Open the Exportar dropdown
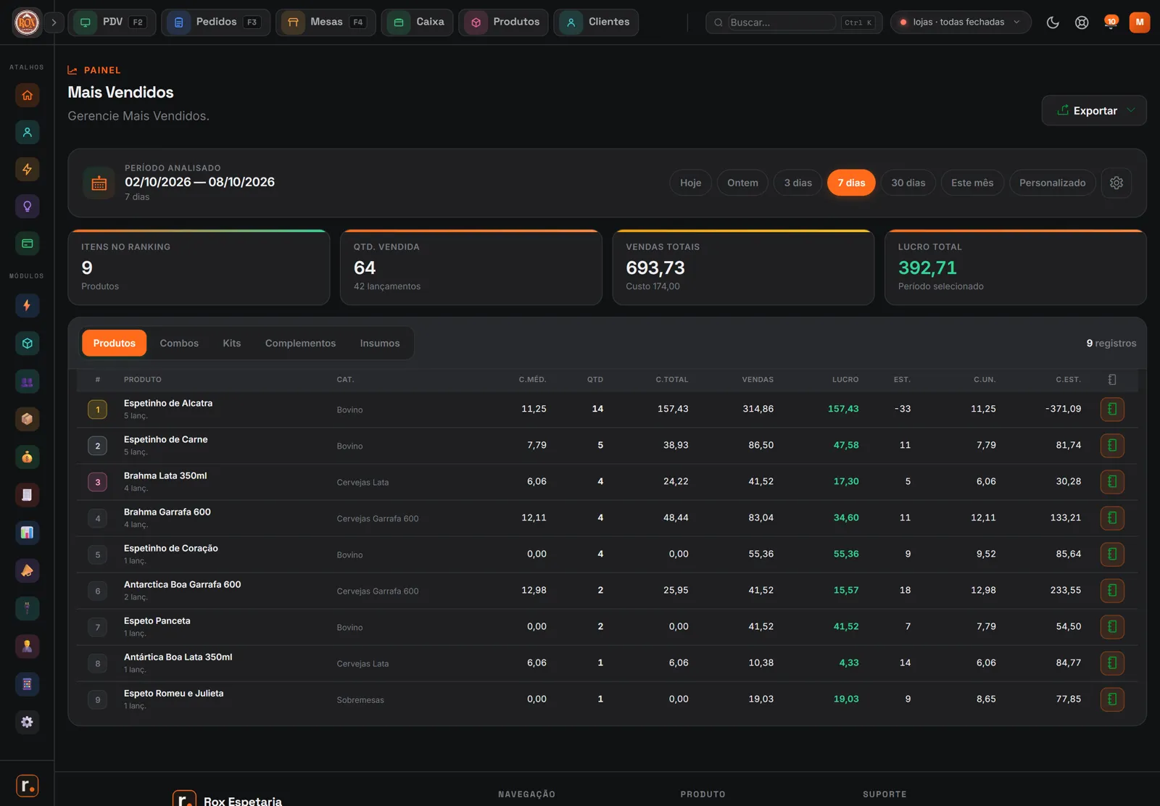Viewport: 1160px width, 806px height. point(1094,111)
